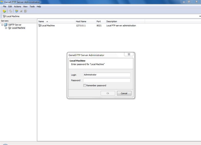Image resolution: width=201 pixels, height=145 pixels.
Task: Expand the Local Machine tree node
Action: click(6, 28)
